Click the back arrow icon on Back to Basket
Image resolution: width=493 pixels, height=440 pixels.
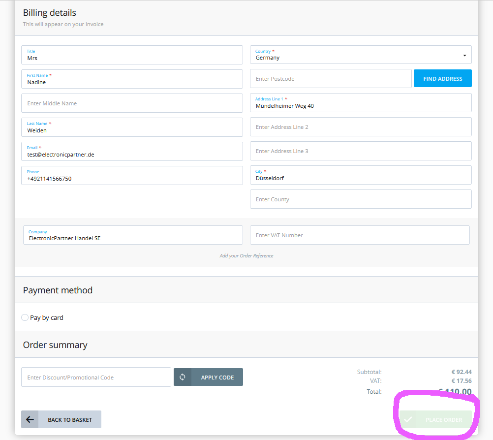30,419
